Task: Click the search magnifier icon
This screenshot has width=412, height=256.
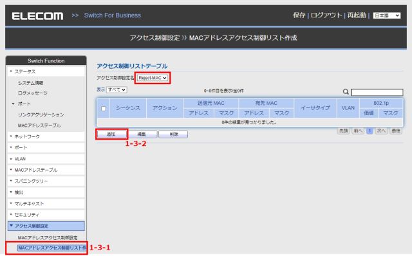Action: click(x=346, y=91)
